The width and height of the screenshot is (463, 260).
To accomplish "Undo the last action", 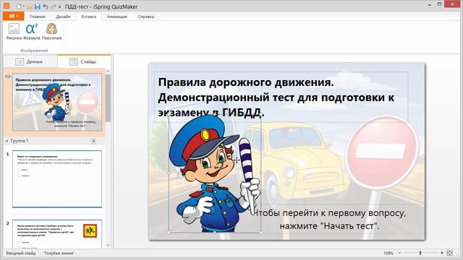I will (x=46, y=6).
